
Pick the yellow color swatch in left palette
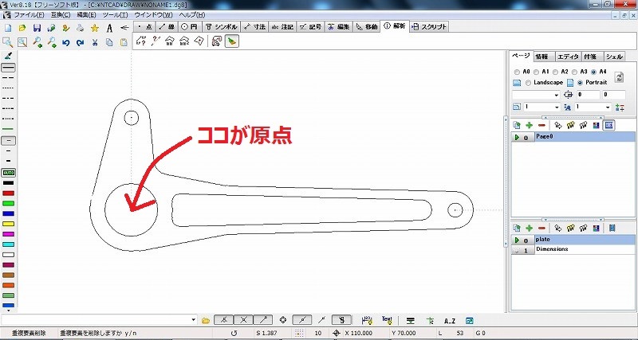coord(9,225)
